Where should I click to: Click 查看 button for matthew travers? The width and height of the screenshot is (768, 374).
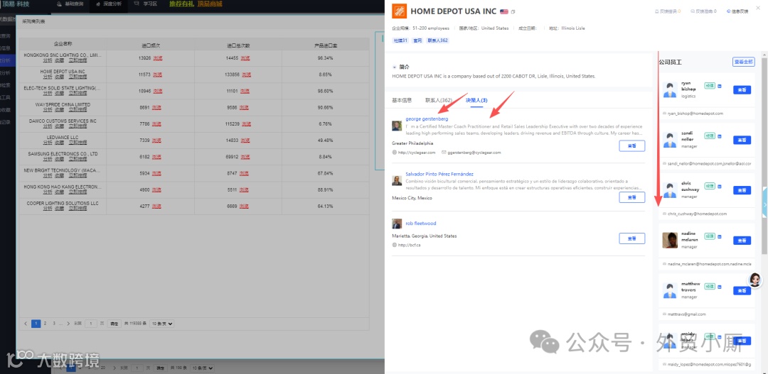coord(742,290)
